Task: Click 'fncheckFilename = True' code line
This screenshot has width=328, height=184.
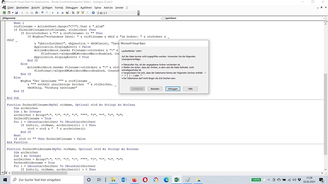Action: (x=32, y=118)
